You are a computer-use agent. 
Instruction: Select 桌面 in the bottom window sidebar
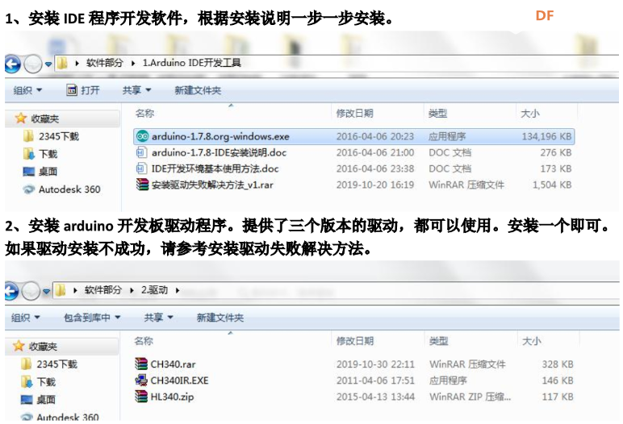[38, 400]
